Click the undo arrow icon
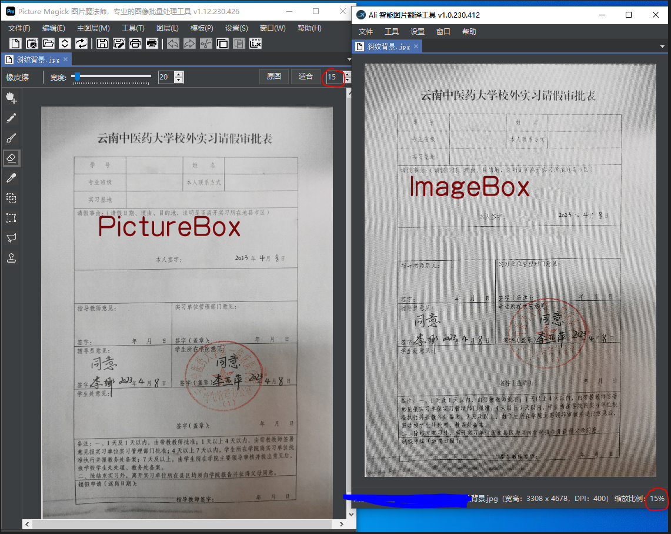The image size is (671, 534). (x=173, y=44)
